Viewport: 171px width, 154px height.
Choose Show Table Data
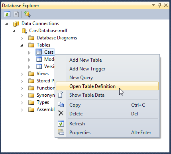coord(107,95)
